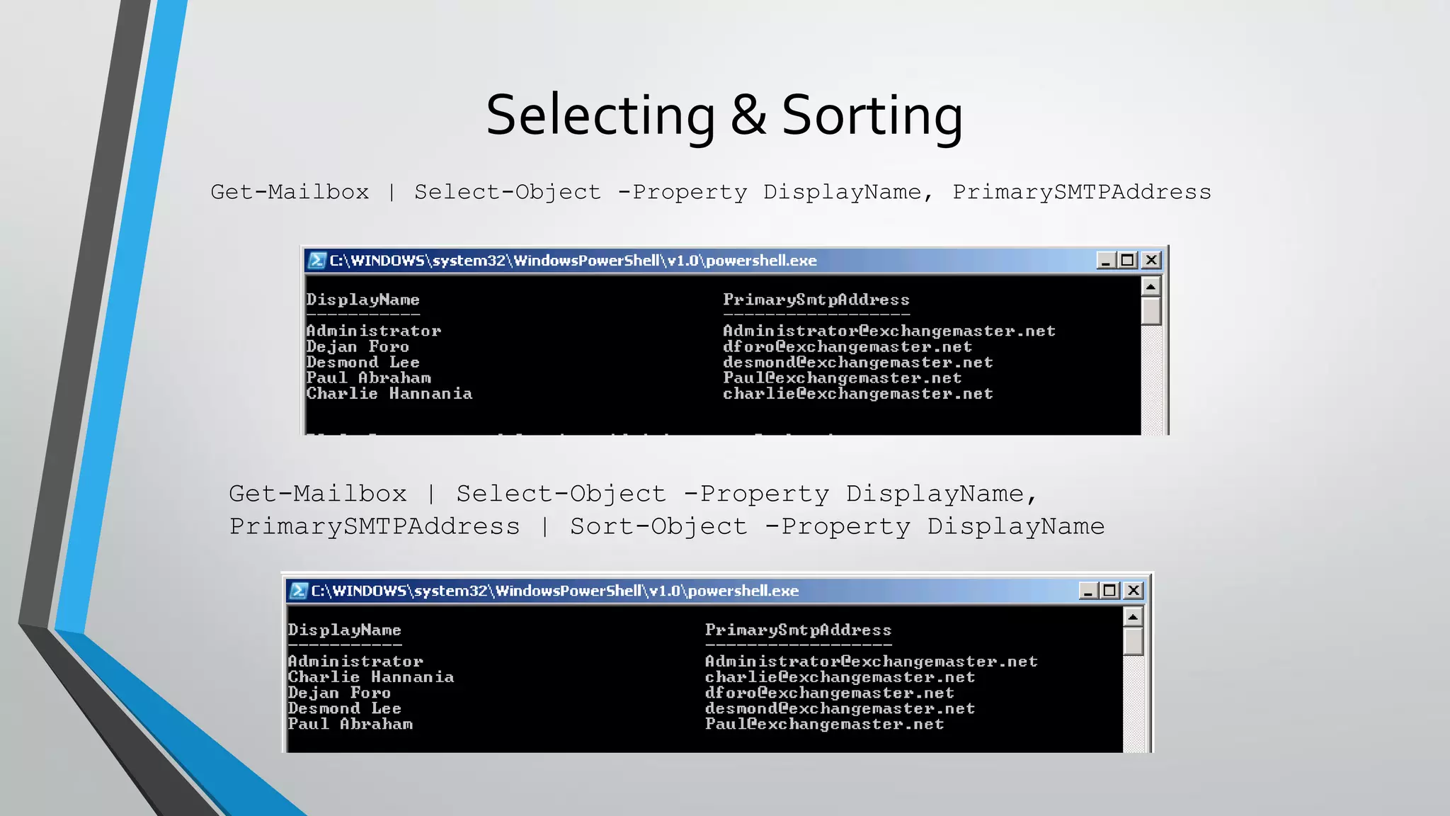Maximize the lower PowerShell window
Image resolution: width=1450 pixels, height=816 pixels.
(x=1110, y=591)
